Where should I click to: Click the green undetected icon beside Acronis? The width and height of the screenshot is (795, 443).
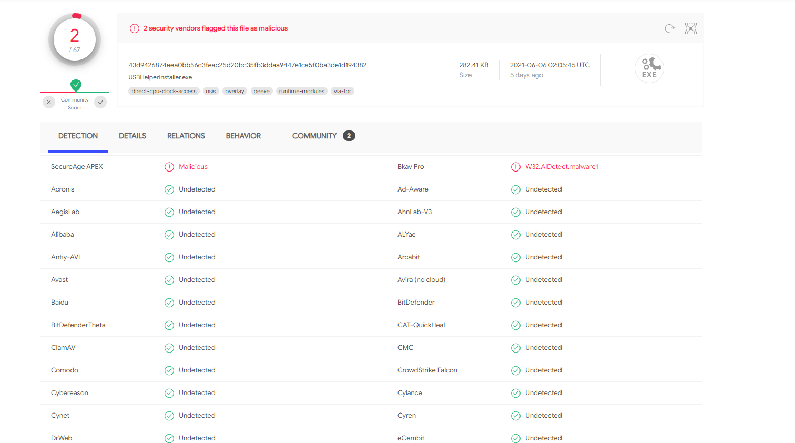(169, 189)
